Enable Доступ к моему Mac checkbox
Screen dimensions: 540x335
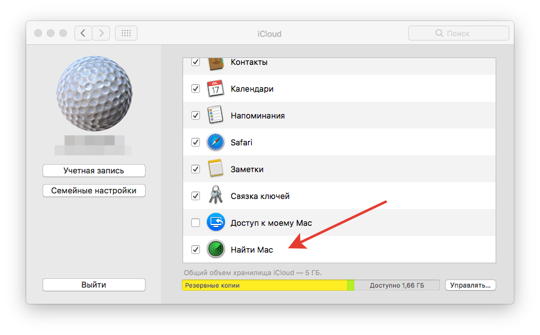[x=196, y=223]
